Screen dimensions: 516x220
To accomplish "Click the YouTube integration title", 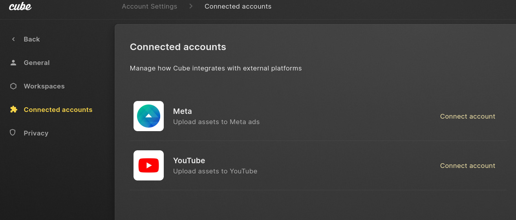I will coord(189,160).
